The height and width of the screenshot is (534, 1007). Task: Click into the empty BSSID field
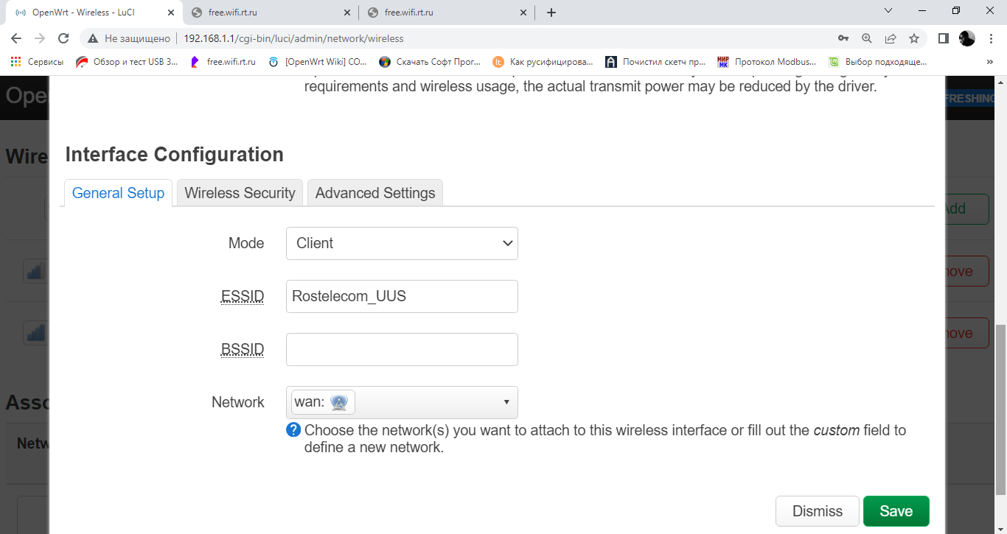(402, 350)
